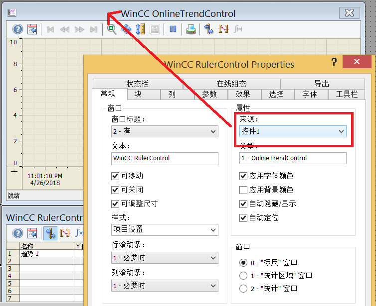Toggle the 可移动 checkbox
This screenshot has height=306, width=376.
pyautogui.click(x=115, y=176)
